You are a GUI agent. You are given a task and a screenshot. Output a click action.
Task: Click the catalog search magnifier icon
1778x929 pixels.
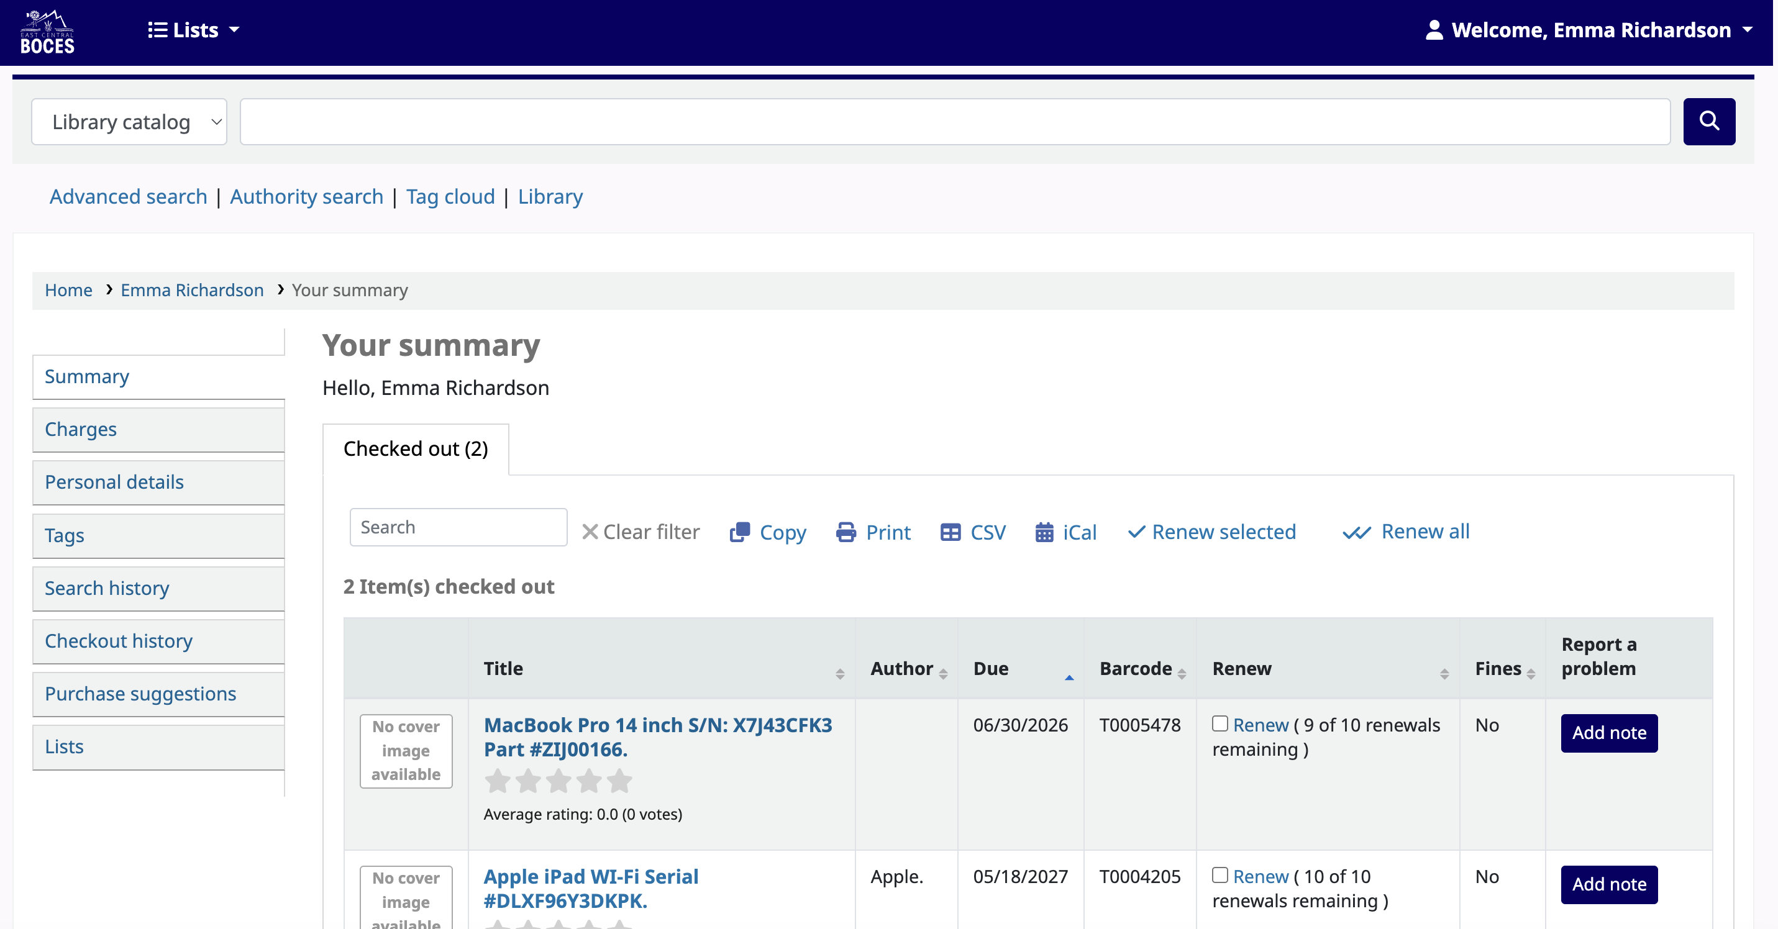tap(1710, 121)
